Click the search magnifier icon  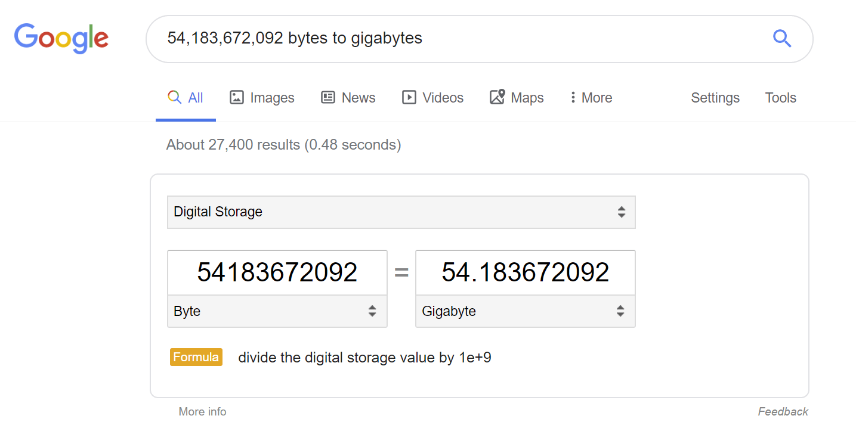(x=781, y=38)
